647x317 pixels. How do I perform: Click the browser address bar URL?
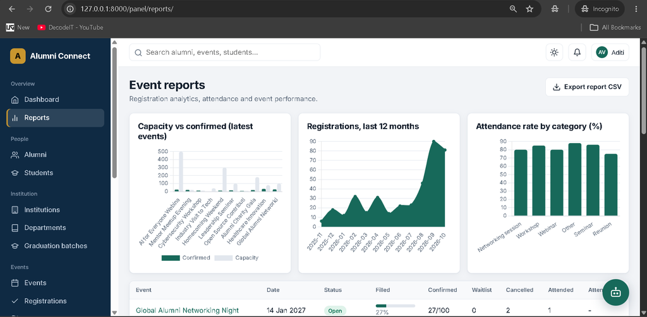pyautogui.click(x=126, y=9)
